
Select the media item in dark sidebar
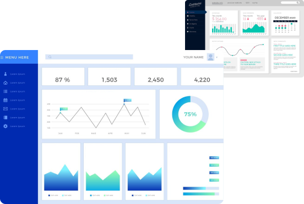pyautogui.click(x=192, y=16)
